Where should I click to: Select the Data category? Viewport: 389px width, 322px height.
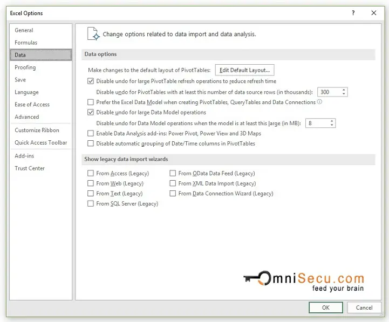41,55
